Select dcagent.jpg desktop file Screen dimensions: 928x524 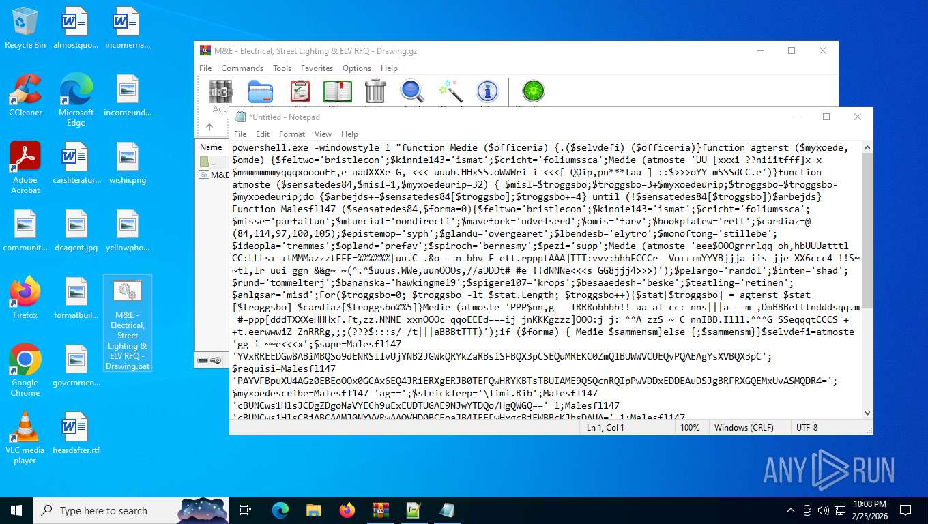click(76, 231)
